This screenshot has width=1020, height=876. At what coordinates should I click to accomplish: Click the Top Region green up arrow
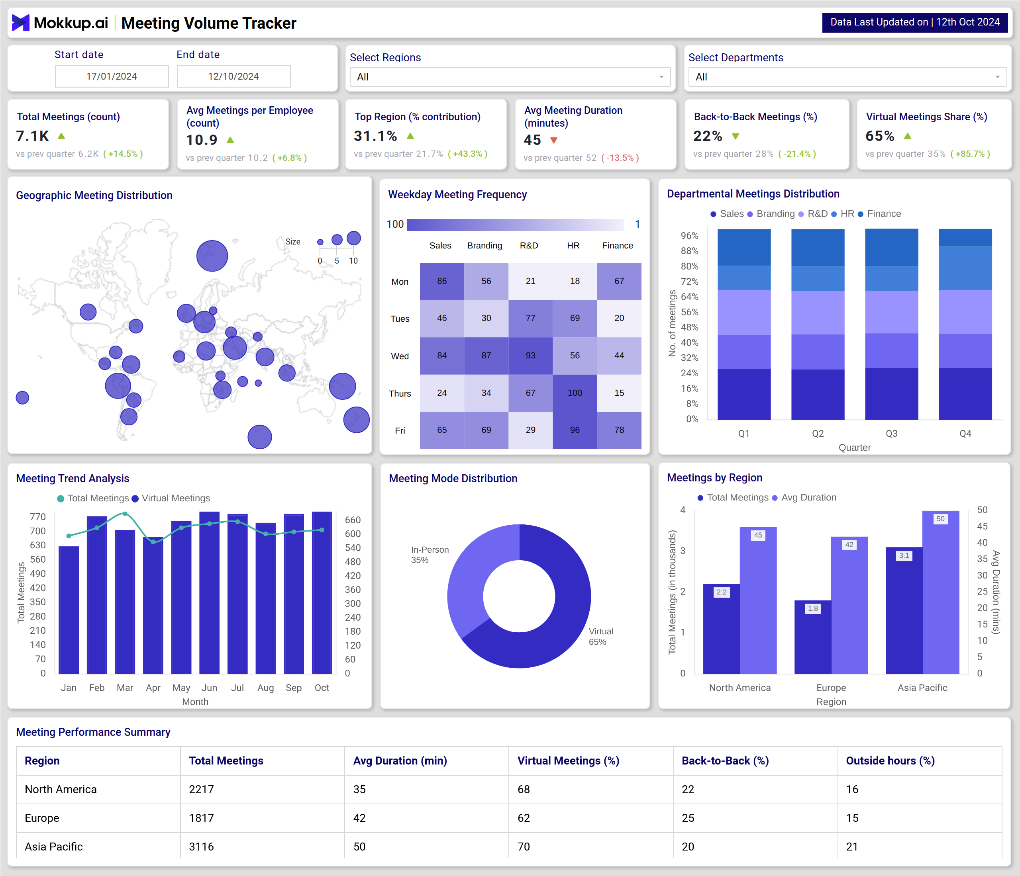(410, 136)
